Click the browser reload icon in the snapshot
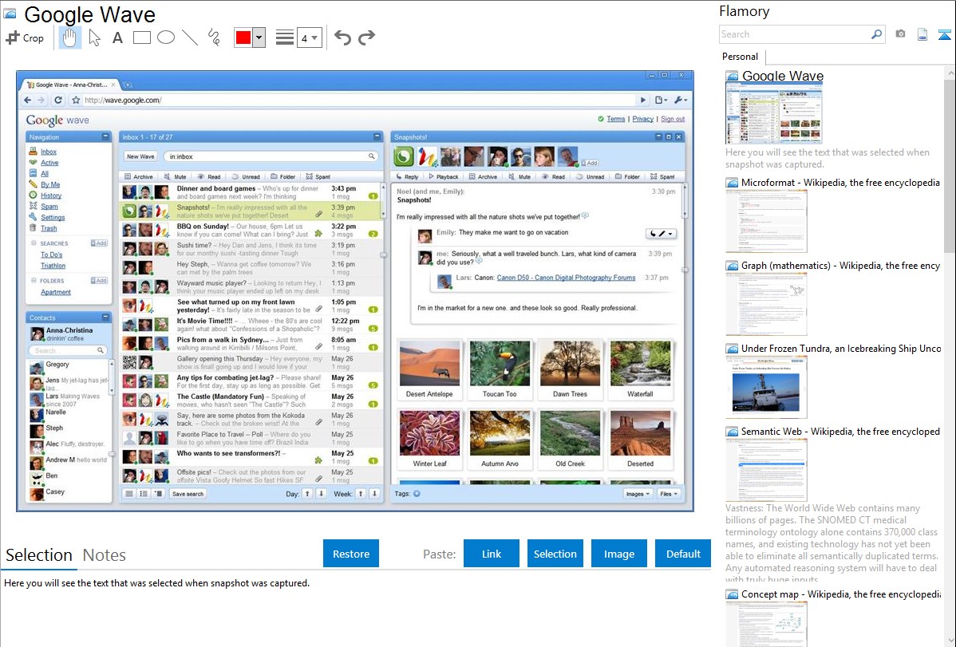Viewport: 956px width, 647px height. pos(58,100)
